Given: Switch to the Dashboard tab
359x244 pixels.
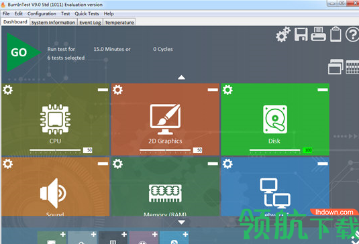Looking at the screenshot, I should click(x=15, y=22).
